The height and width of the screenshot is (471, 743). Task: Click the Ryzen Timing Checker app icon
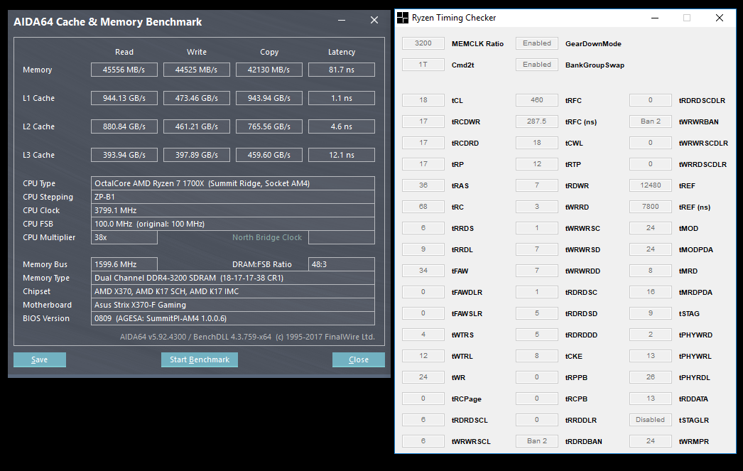pyautogui.click(x=402, y=18)
